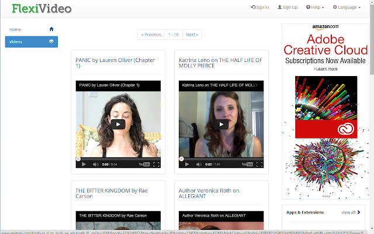This screenshot has width=374, height=234.
Task: Open the Sign Up link
Action: click(288, 7)
